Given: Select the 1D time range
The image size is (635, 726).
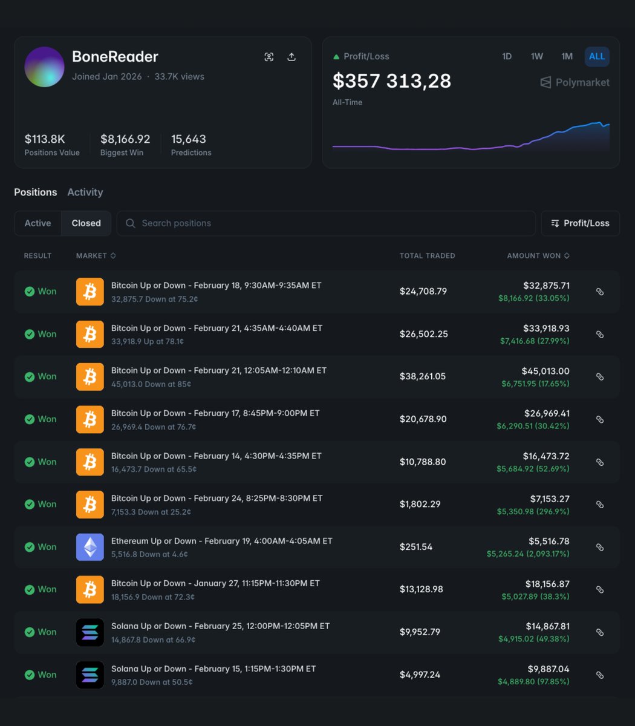Looking at the screenshot, I should click(507, 56).
